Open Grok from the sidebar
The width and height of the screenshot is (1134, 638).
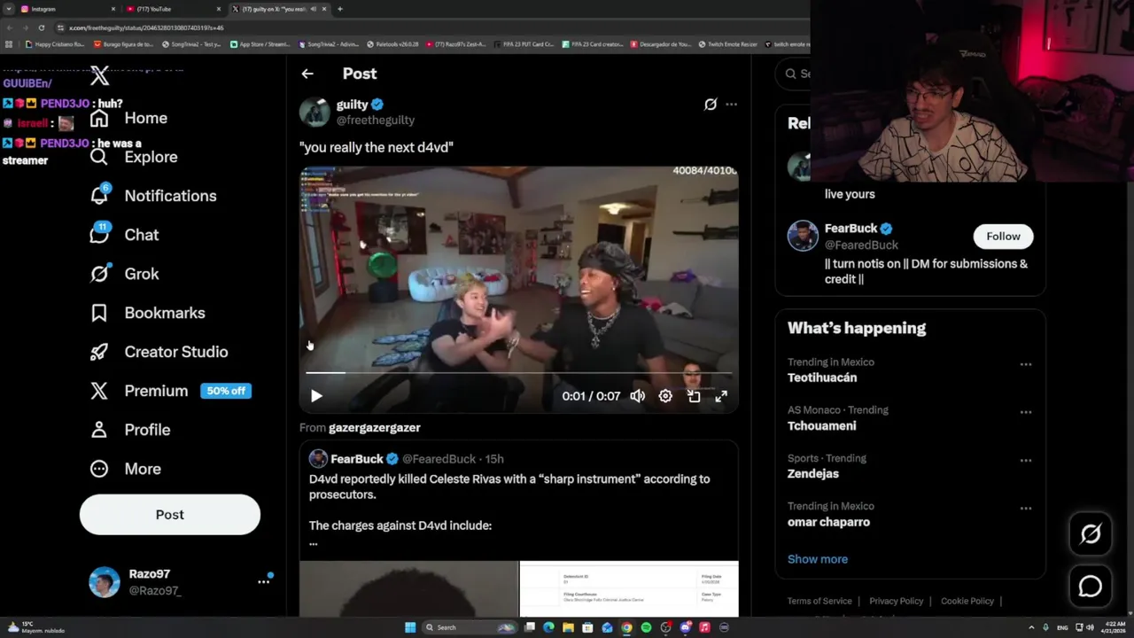(125, 274)
